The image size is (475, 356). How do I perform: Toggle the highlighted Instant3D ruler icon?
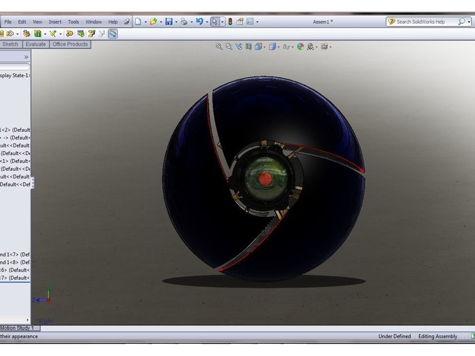click(x=113, y=34)
